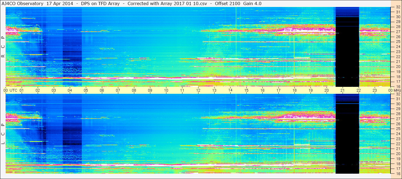Click '27' MHz tick on LCP panel scale
Viewport: 402px width, 179px height.
[x=398, y=119]
